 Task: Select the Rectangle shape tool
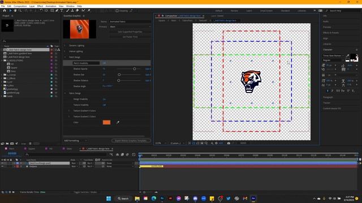pos(52,11)
